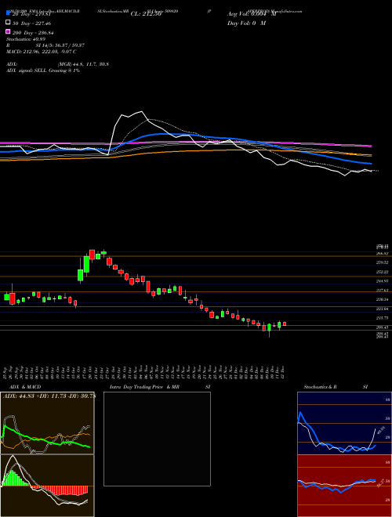Click the MACD histogram panel
This screenshot has height=517, width=392.
tap(47, 486)
